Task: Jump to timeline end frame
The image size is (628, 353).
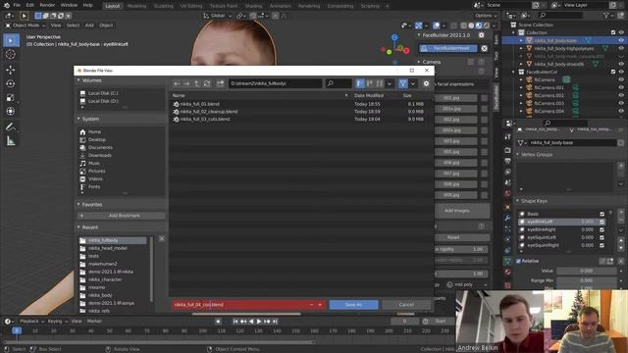Action: [x=275, y=322]
